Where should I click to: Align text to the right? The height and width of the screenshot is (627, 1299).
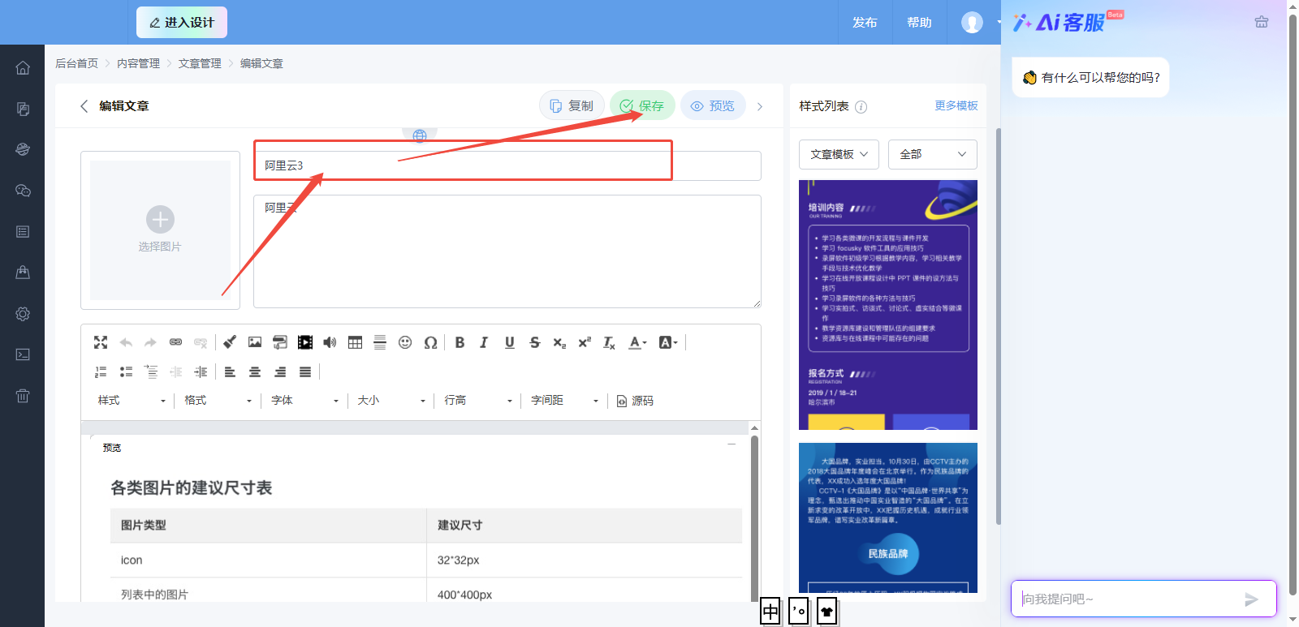(x=280, y=371)
